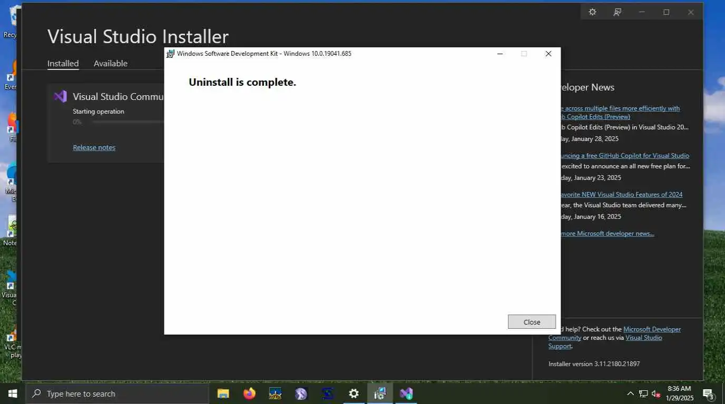Click the network status tray icon
The height and width of the screenshot is (404, 725).
(x=643, y=393)
